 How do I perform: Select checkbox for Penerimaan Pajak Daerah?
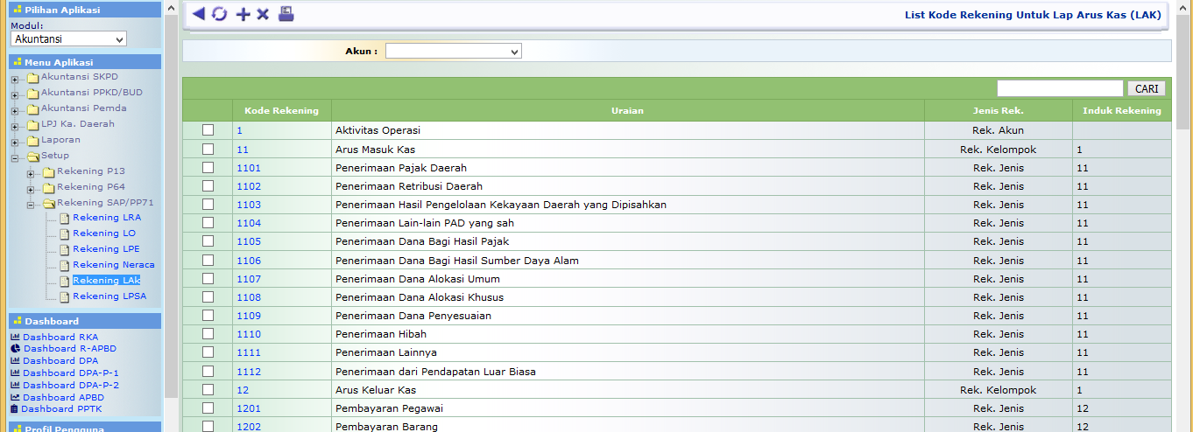coord(208,167)
